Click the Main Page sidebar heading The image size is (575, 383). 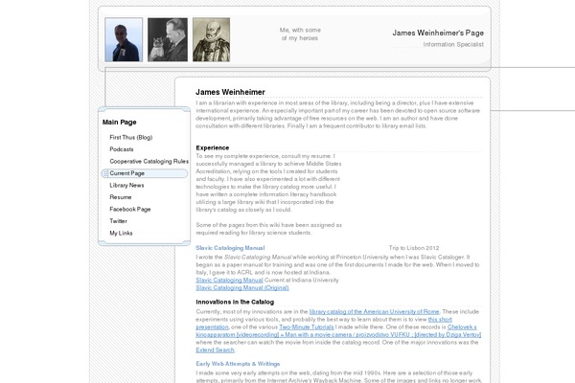119,122
